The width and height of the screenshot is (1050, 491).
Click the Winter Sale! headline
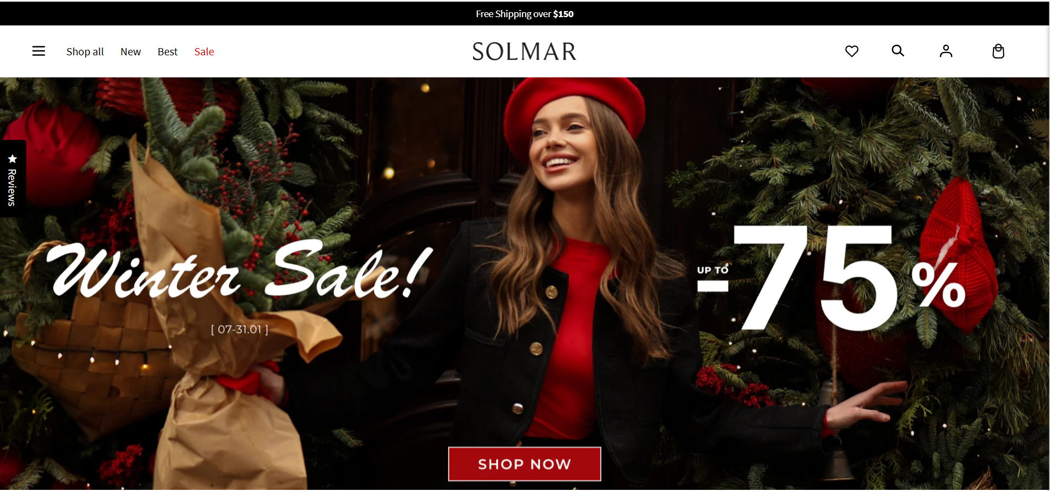(x=242, y=270)
